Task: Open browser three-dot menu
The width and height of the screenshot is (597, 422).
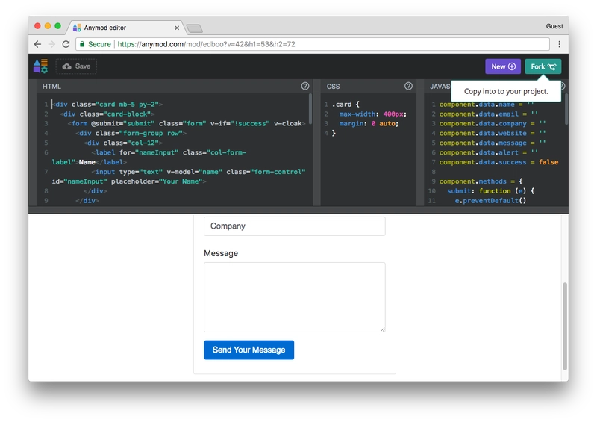Action: point(559,44)
